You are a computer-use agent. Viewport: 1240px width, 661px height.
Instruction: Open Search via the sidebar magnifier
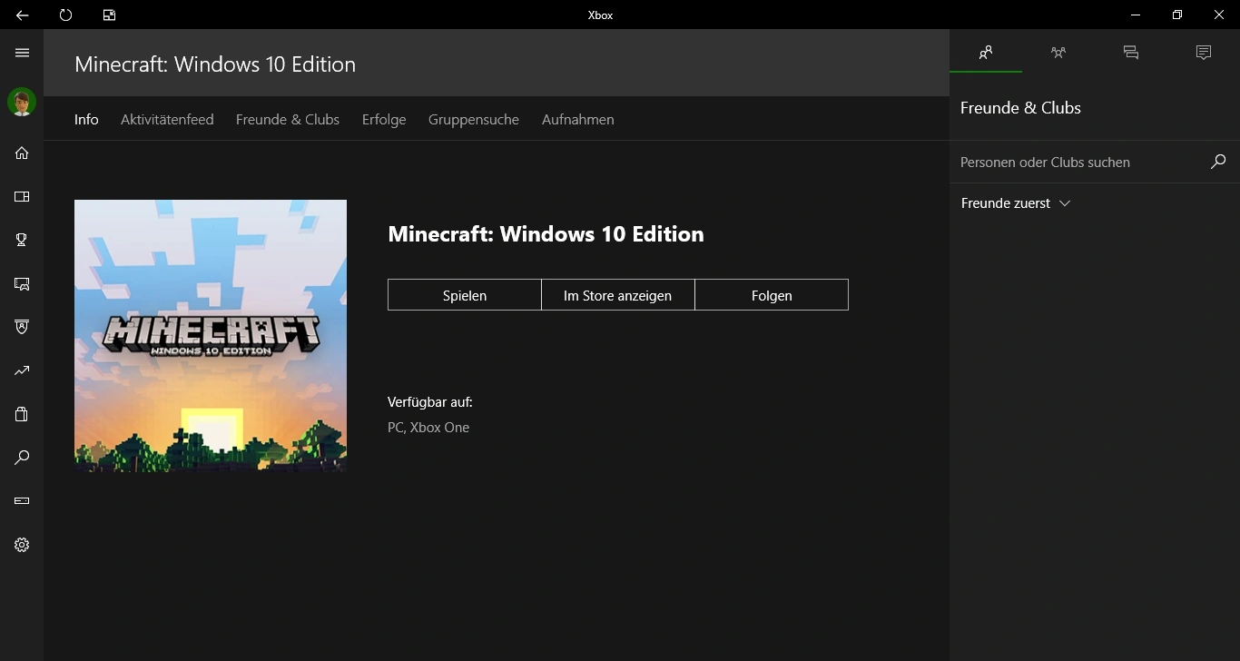(22, 458)
